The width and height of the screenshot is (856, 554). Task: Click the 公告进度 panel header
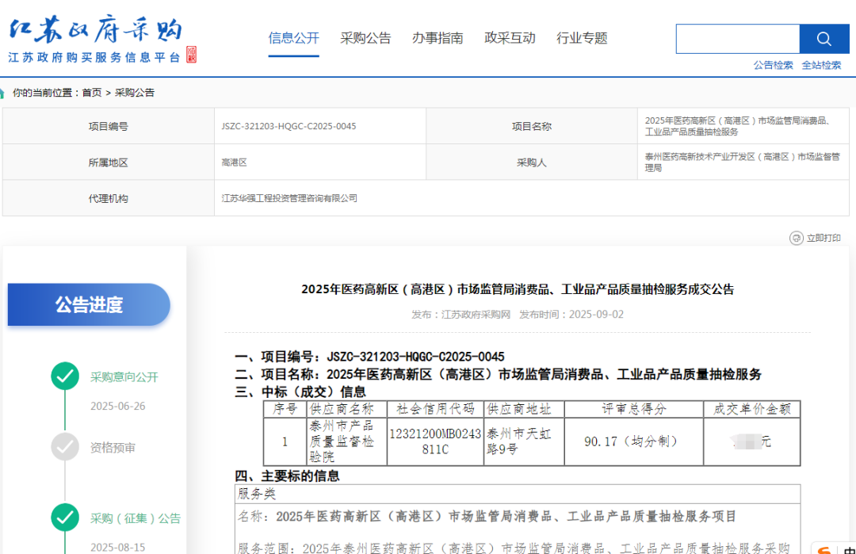[x=89, y=305]
